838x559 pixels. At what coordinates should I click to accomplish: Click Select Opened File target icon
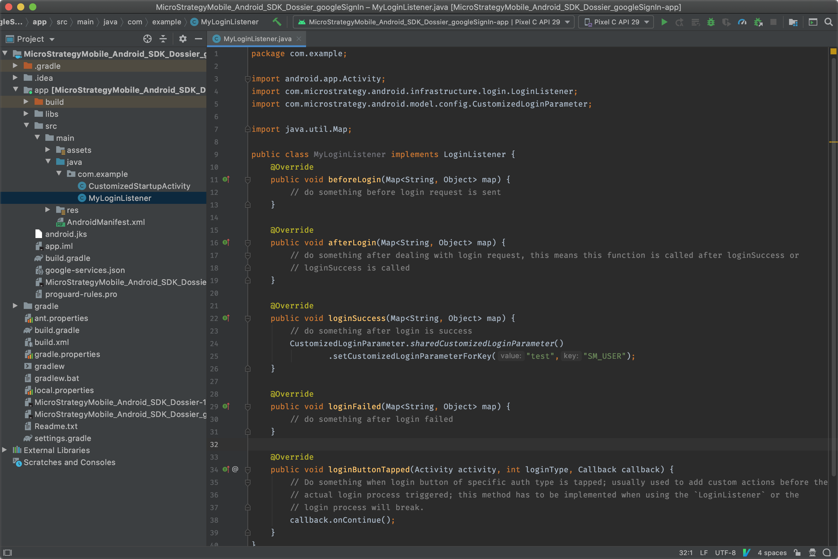point(147,39)
